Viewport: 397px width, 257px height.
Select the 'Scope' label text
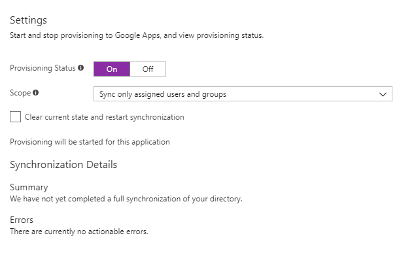[x=20, y=93]
